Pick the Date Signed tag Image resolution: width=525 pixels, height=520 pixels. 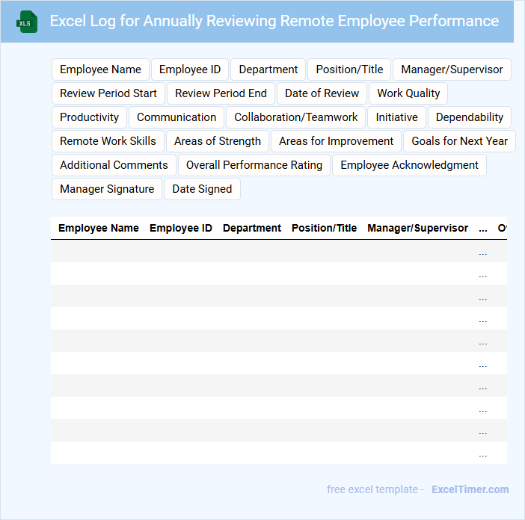202,189
